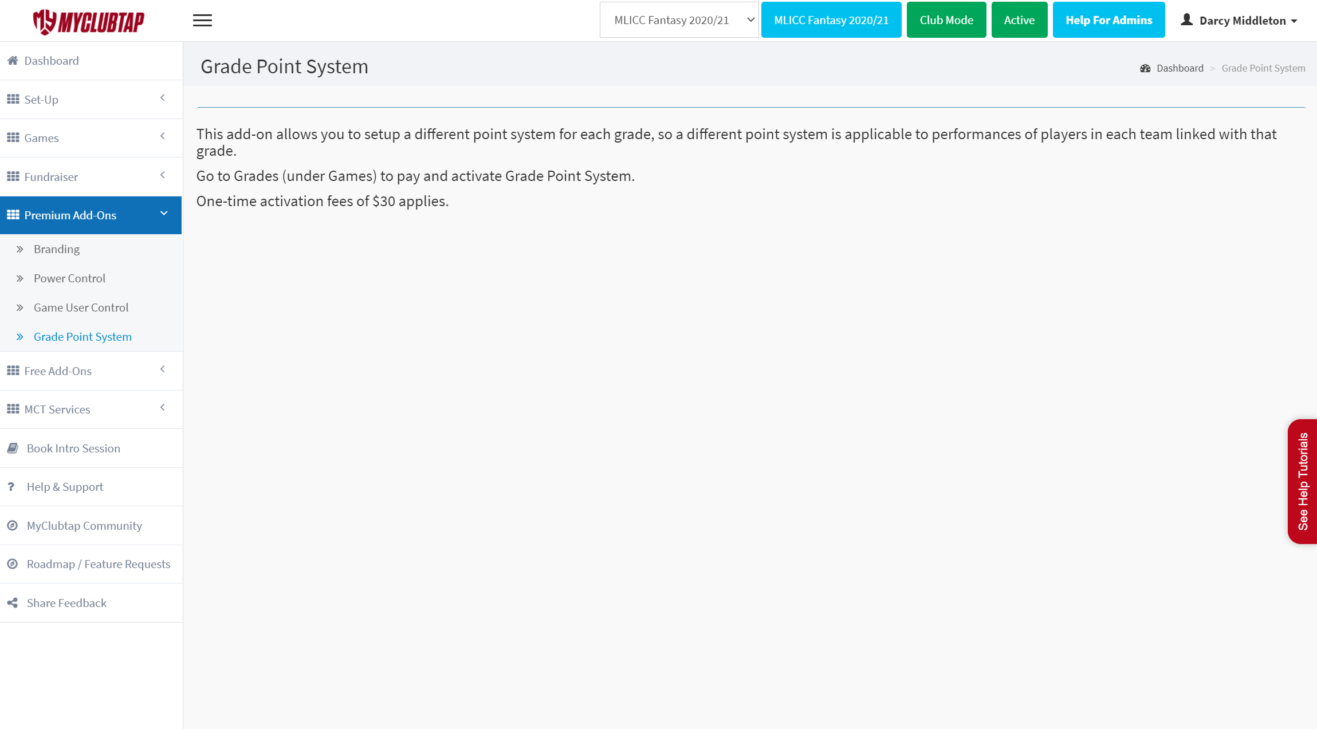This screenshot has height=729, width=1317.
Task: Click the Help & Support question mark icon
Action: [x=11, y=487]
